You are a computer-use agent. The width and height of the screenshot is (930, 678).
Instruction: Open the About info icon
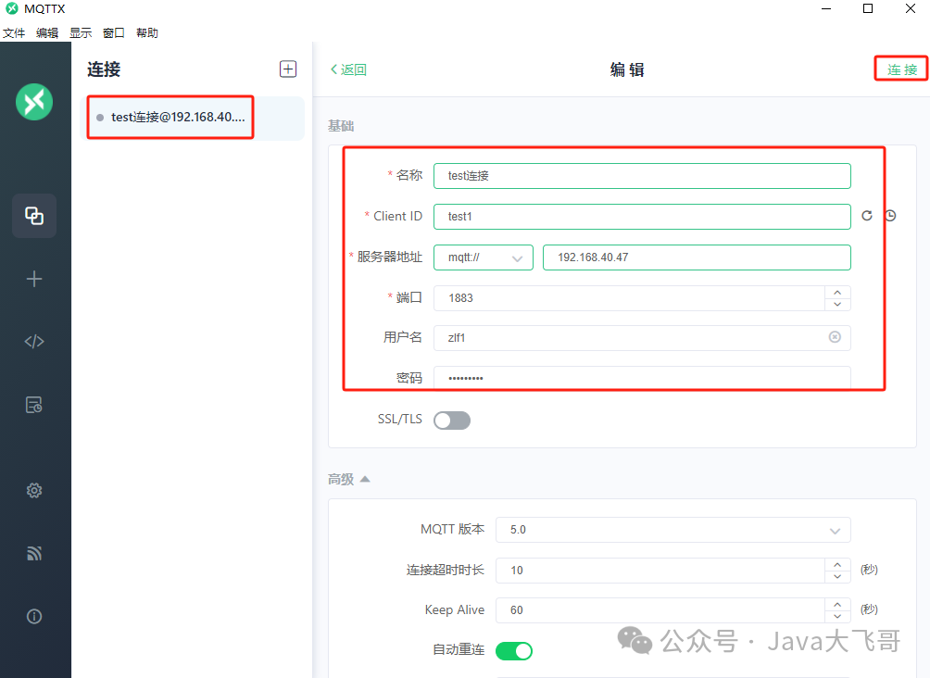pyautogui.click(x=34, y=616)
